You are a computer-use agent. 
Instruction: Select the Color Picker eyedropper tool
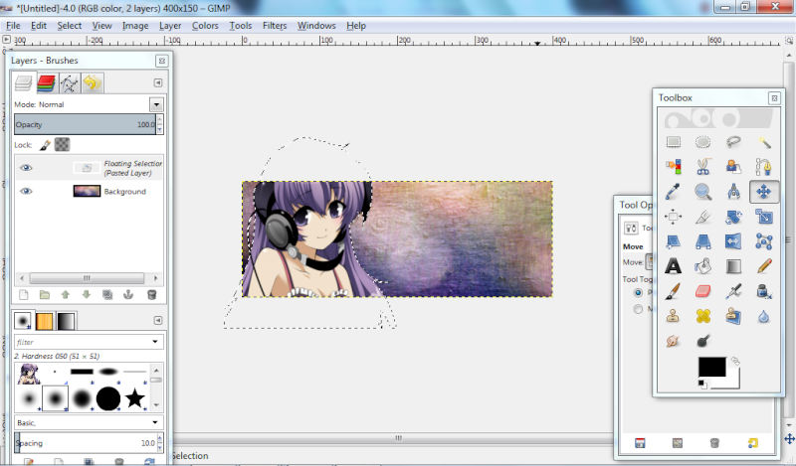(674, 192)
